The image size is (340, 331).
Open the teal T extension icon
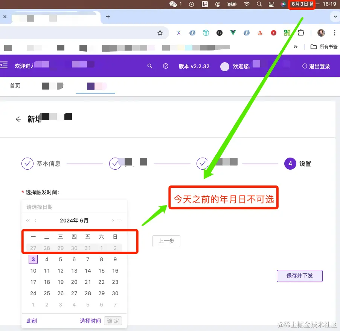point(206,33)
